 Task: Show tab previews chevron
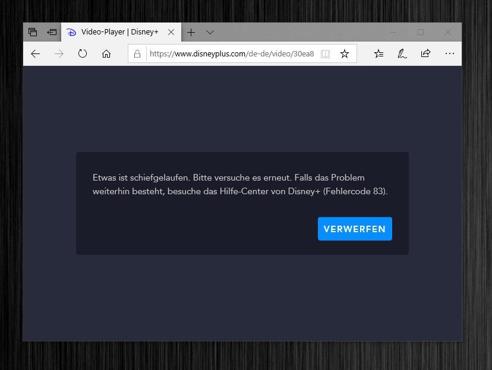[x=210, y=32]
